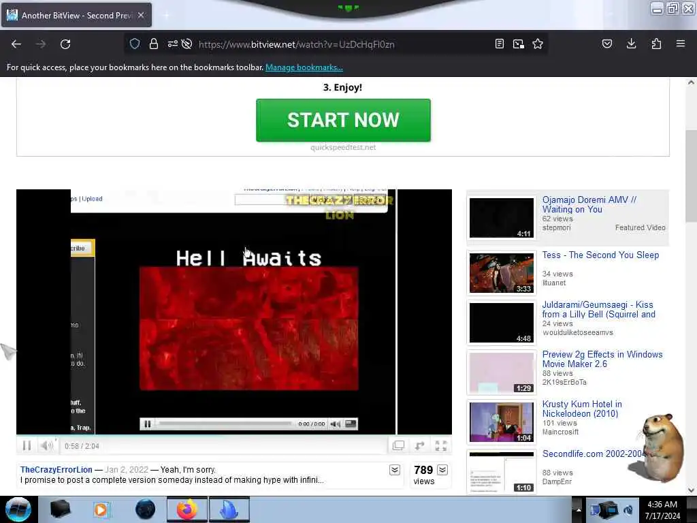This screenshot has height=523, width=697.
Task: Open the Firefox application menu
Action: click(x=681, y=44)
